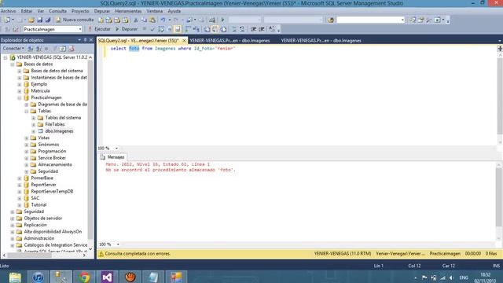Click the Paste icon in toolbar
Screen dimensions: 503x283
pyautogui.click(x=152, y=20)
